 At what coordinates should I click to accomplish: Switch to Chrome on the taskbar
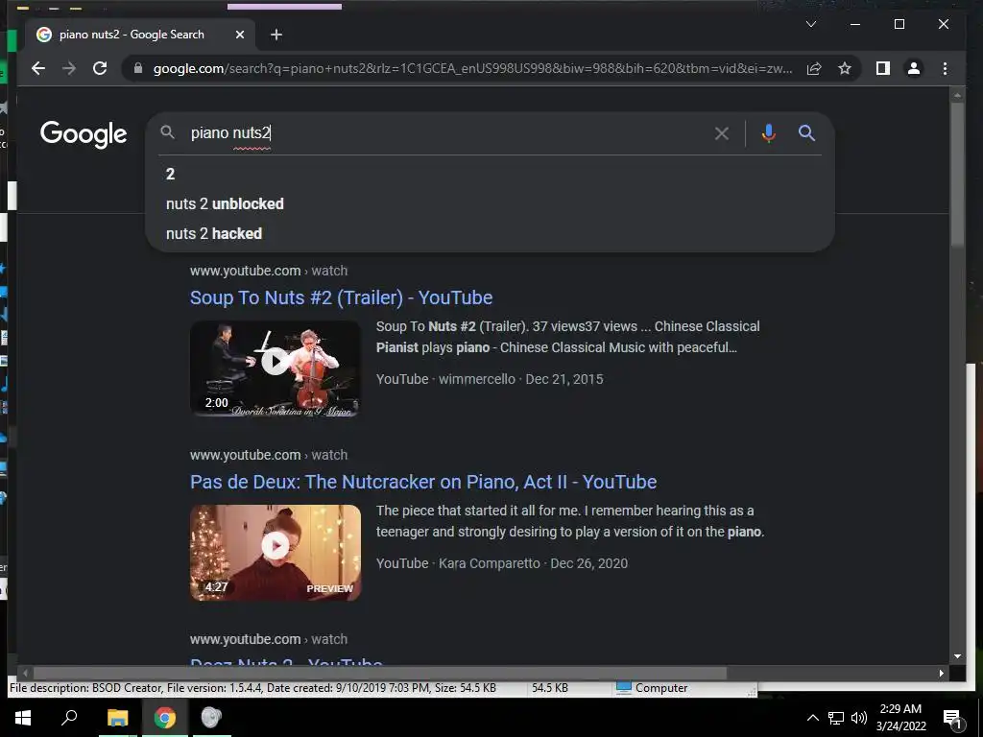point(165,718)
